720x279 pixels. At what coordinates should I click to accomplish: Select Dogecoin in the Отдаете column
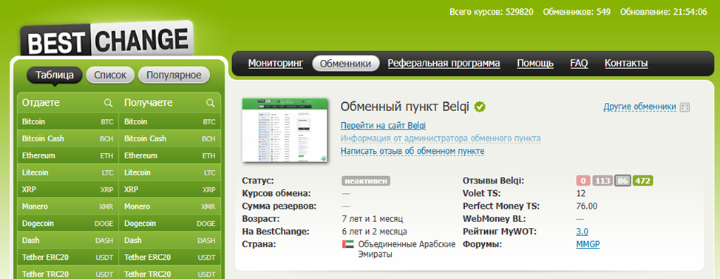point(68,223)
